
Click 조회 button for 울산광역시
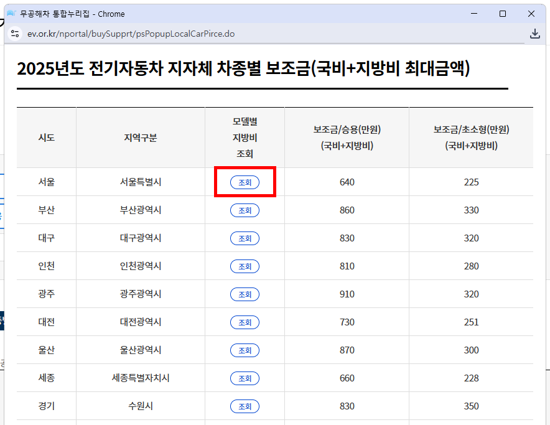pyautogui.click(x=245, y=350)
